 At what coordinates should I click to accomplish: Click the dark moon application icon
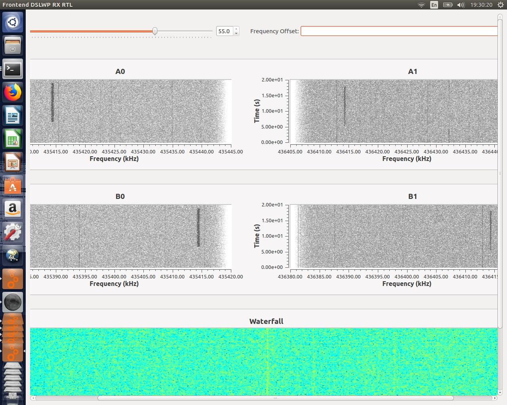pos(13,303)
